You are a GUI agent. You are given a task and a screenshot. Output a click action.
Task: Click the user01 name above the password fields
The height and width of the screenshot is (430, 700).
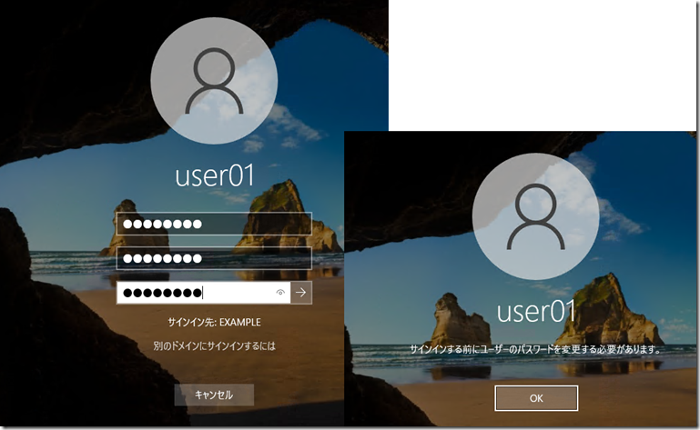click(214, 175)
